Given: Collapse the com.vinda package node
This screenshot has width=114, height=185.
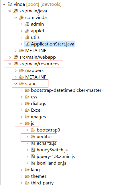Looking at the screenshot, I should (16, 18).
